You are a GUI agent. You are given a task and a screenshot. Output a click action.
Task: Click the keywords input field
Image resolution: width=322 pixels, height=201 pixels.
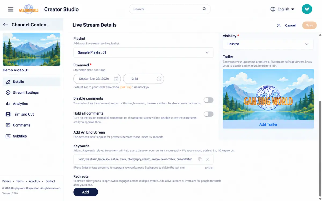click(x=143, y=159)
